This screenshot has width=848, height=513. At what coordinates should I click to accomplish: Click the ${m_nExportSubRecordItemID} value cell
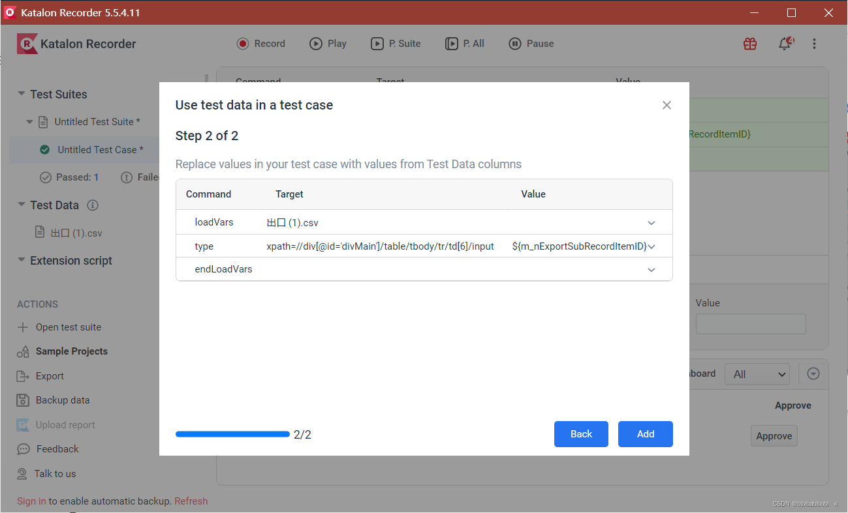pos(579,246)
